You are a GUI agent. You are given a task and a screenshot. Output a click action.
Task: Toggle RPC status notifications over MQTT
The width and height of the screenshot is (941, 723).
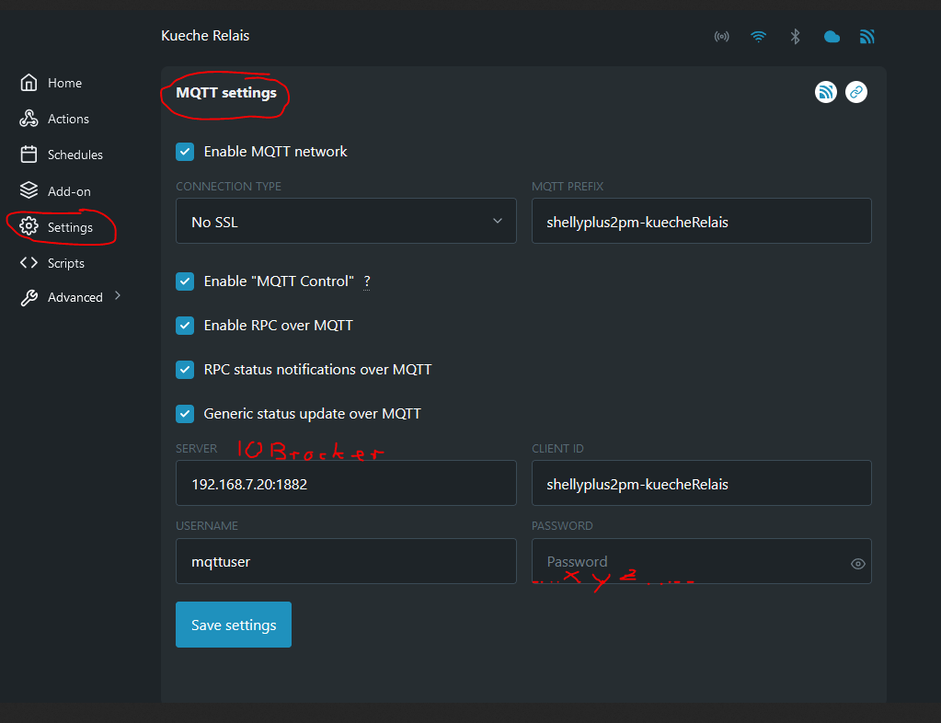185,370
